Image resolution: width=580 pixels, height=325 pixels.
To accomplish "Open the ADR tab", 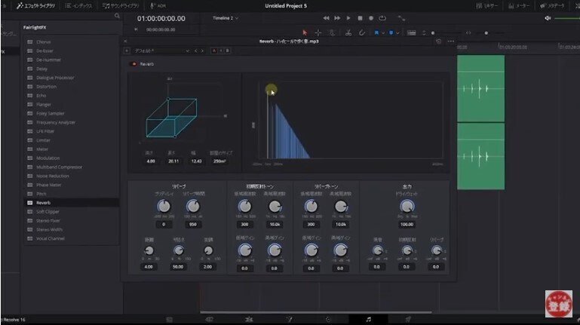I will tap(158, 6).
